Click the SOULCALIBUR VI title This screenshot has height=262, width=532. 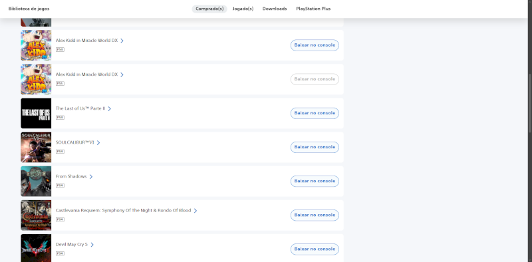[x=74, y=142]
